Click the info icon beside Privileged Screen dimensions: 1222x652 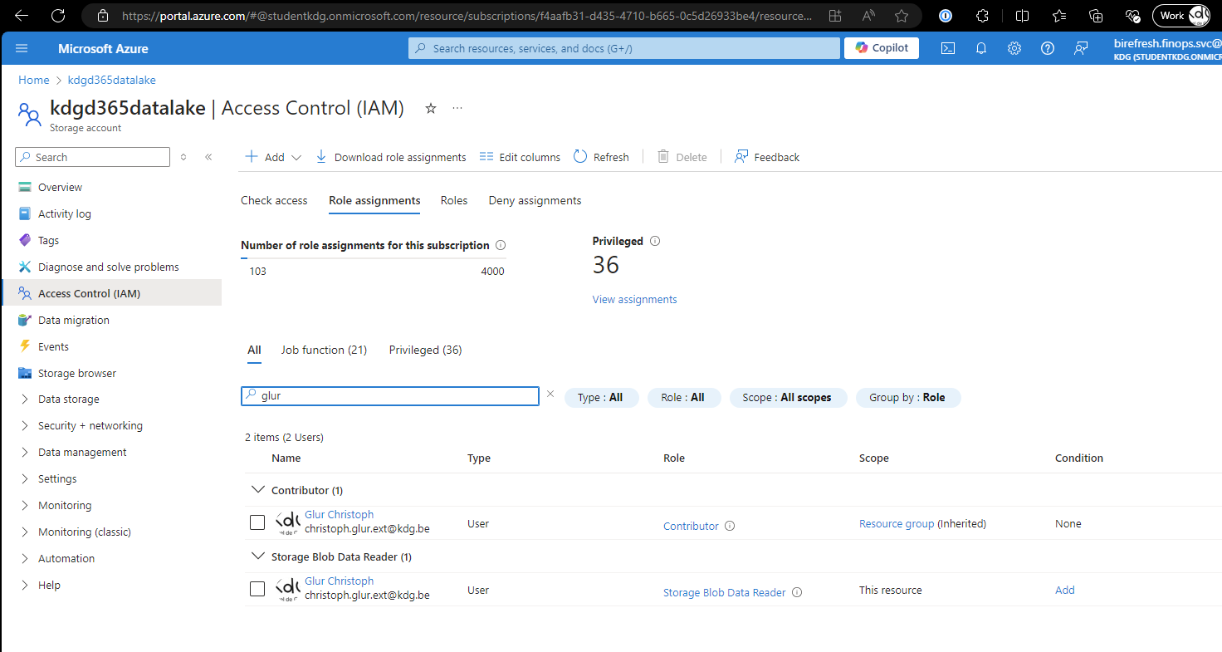pos(655,241)
